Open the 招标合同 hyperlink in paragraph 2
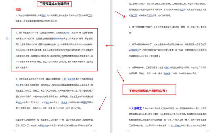The image size is (221, 133). (x=58, y=39)
